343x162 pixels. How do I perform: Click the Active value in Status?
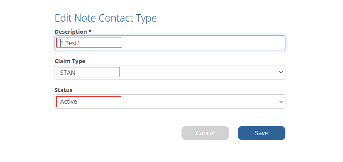click(68, 102)
